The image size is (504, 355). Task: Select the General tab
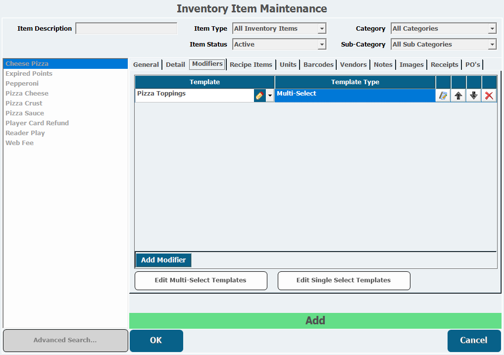pos(146,65)
